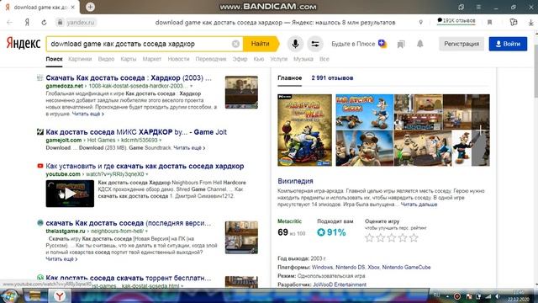Viewport: 538px width, 303px height.
Task: Switch to the Переводчик tab
Action: [x=211, y=59]
